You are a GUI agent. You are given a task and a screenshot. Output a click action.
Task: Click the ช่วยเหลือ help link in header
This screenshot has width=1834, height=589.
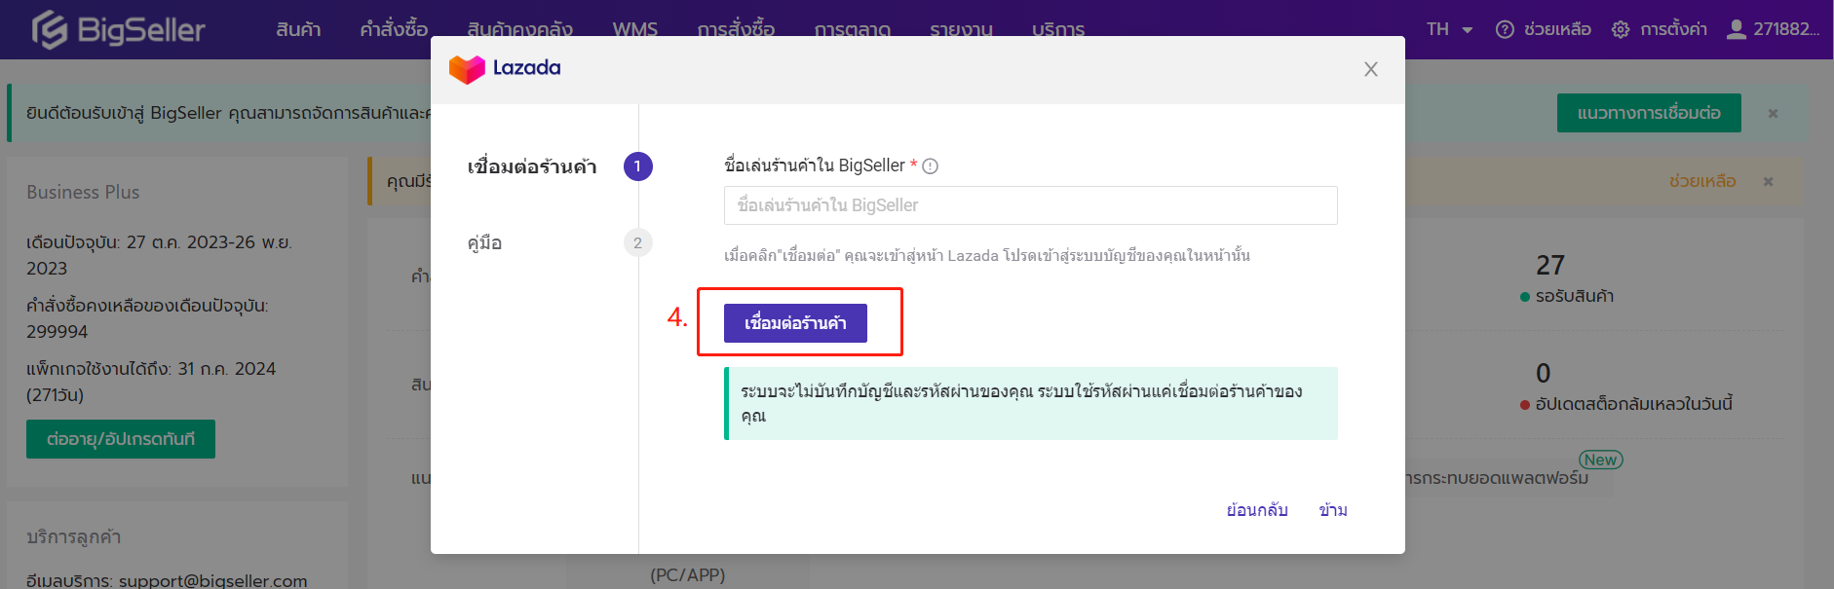1557,29
